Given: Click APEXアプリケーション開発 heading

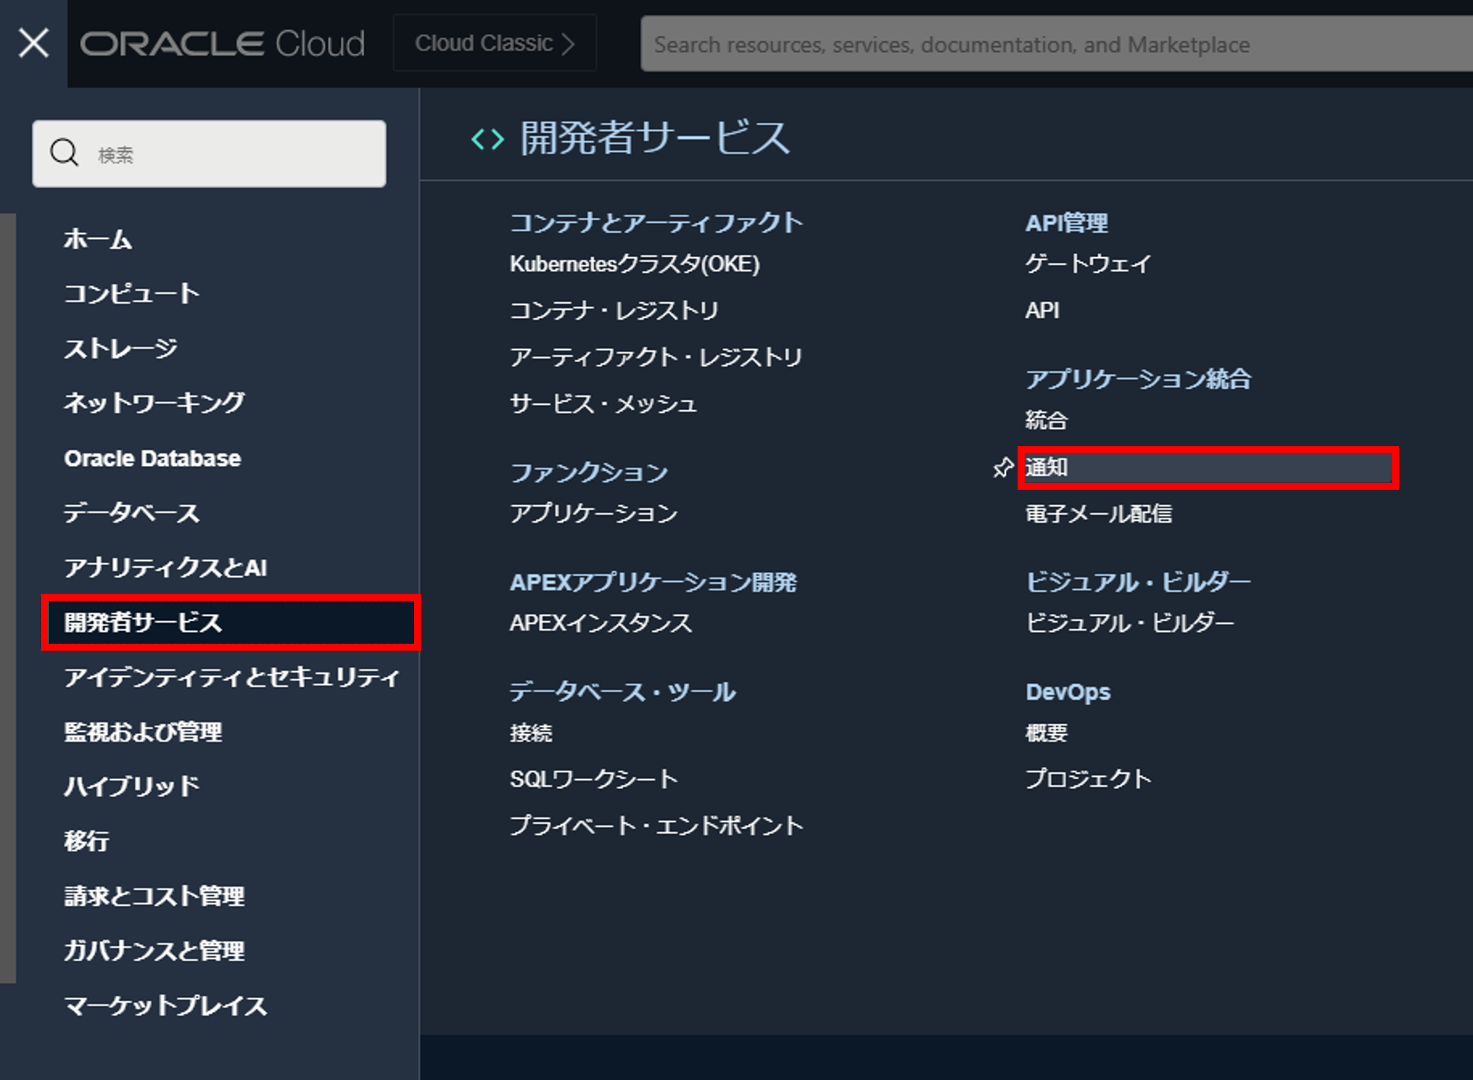Looking at the screenshot, I should click(x=654, y=583).
